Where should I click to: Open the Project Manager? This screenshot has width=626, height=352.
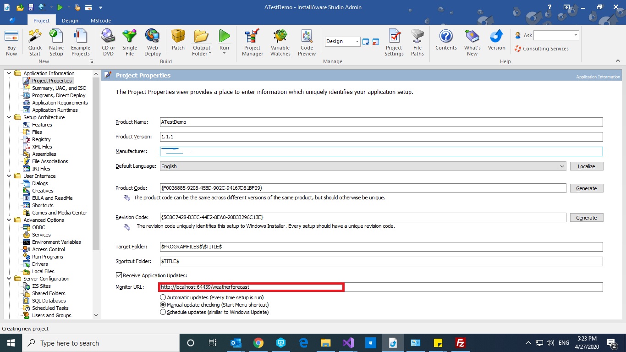pyautogui.click(x=253, y=43)
